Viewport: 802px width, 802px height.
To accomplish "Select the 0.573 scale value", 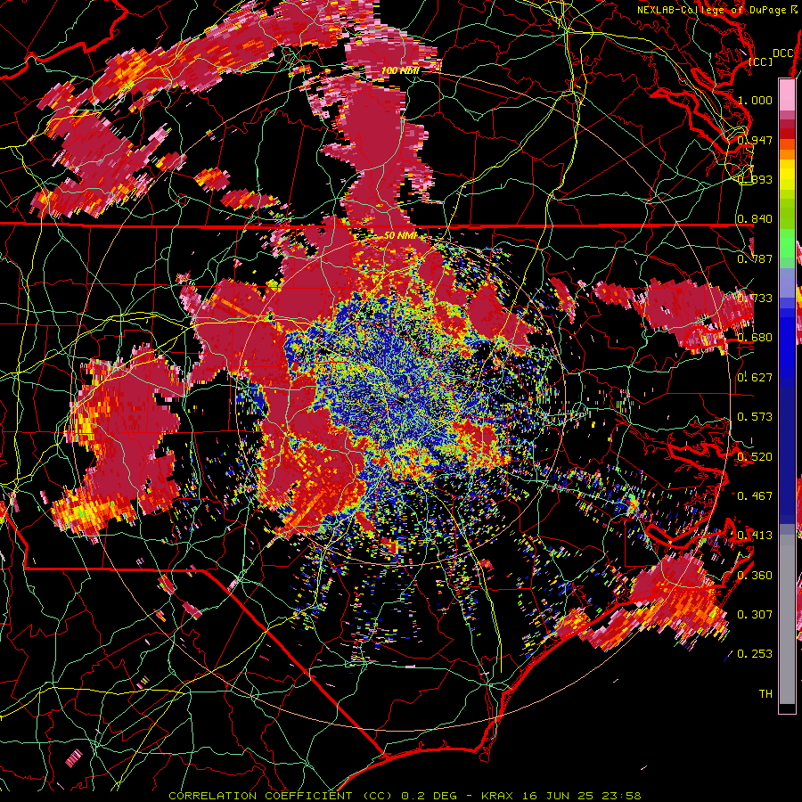I will click(x=755, y=417).
